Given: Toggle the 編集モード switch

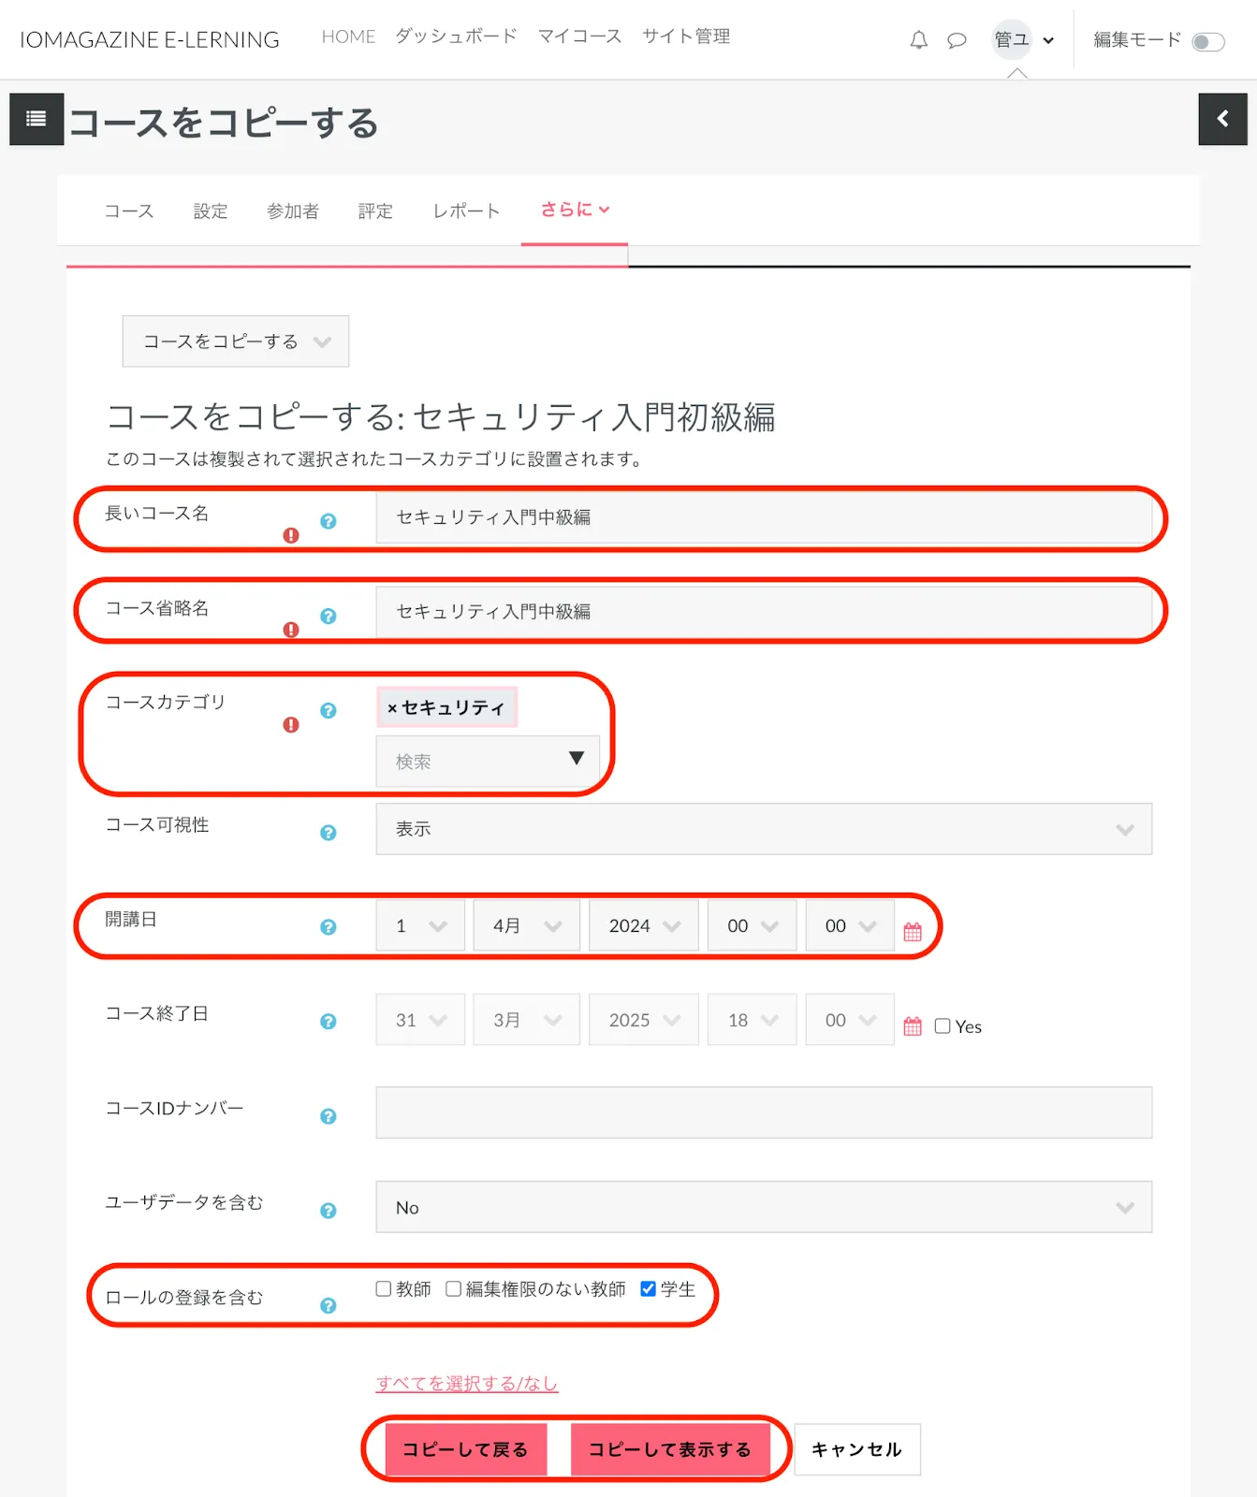Looking at the screenshot, I should 1207,41.
